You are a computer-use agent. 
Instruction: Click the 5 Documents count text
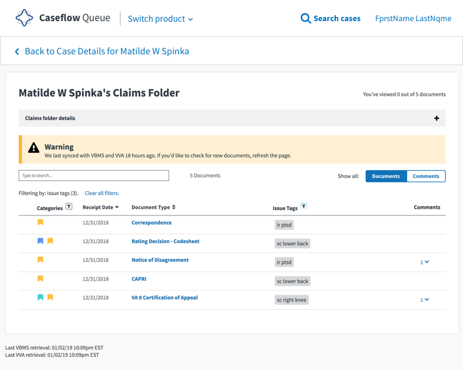tap(205, 176)
